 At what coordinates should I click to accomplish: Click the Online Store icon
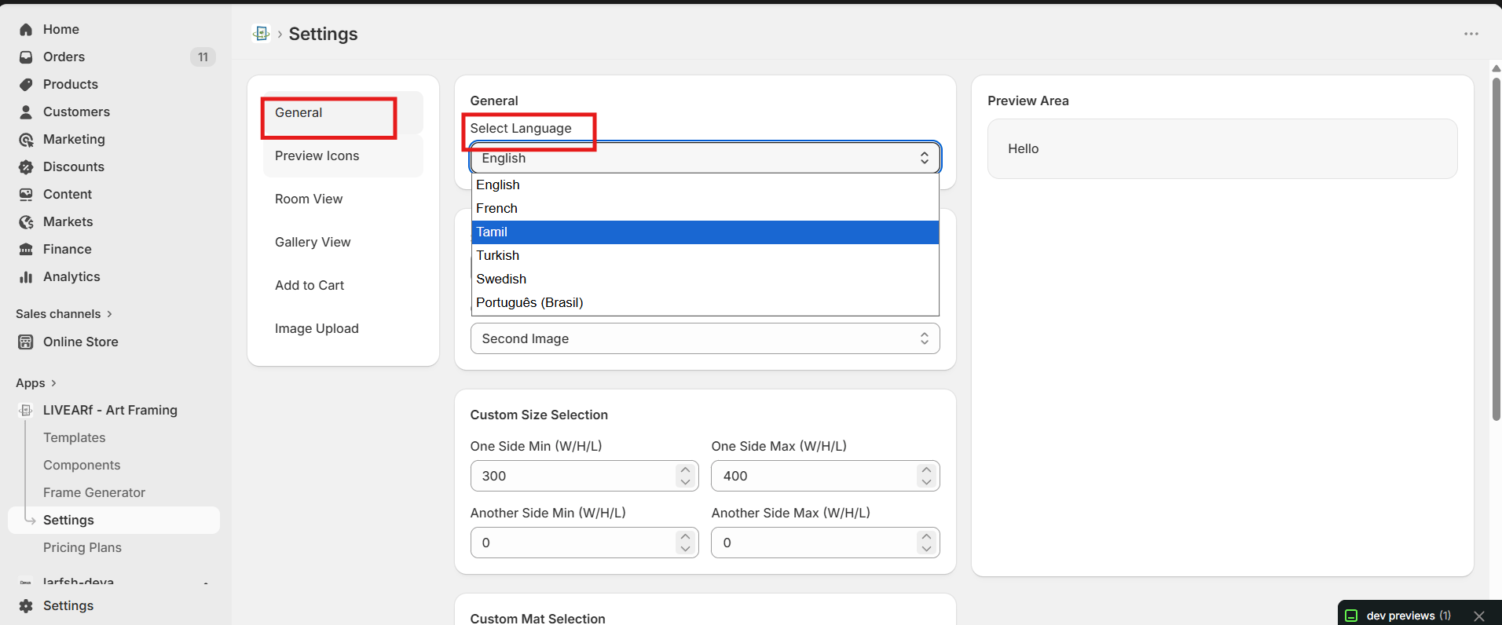click(26, 342)
